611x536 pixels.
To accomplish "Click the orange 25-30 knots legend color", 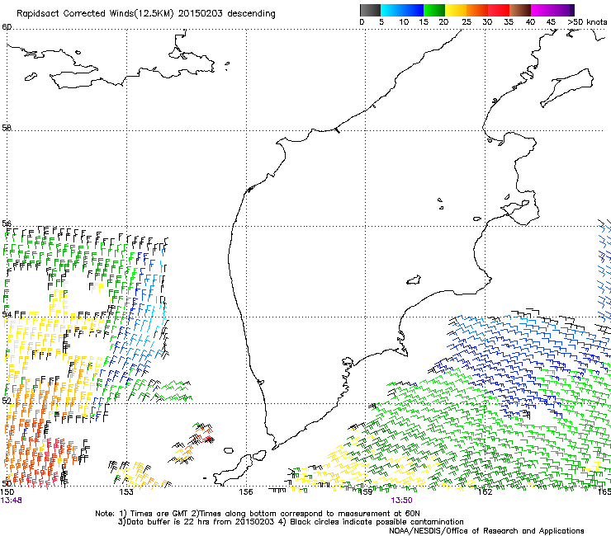I will 477,10.
